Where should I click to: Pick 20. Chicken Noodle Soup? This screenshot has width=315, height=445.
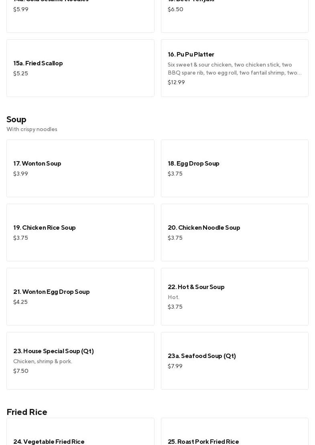[234, 232]
